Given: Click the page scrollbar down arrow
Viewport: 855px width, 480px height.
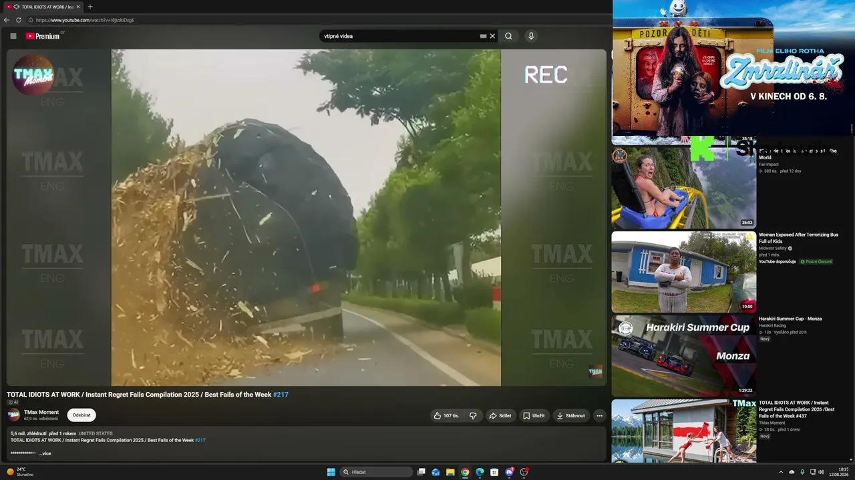Looking at the screenshot, I should point(851,459).
